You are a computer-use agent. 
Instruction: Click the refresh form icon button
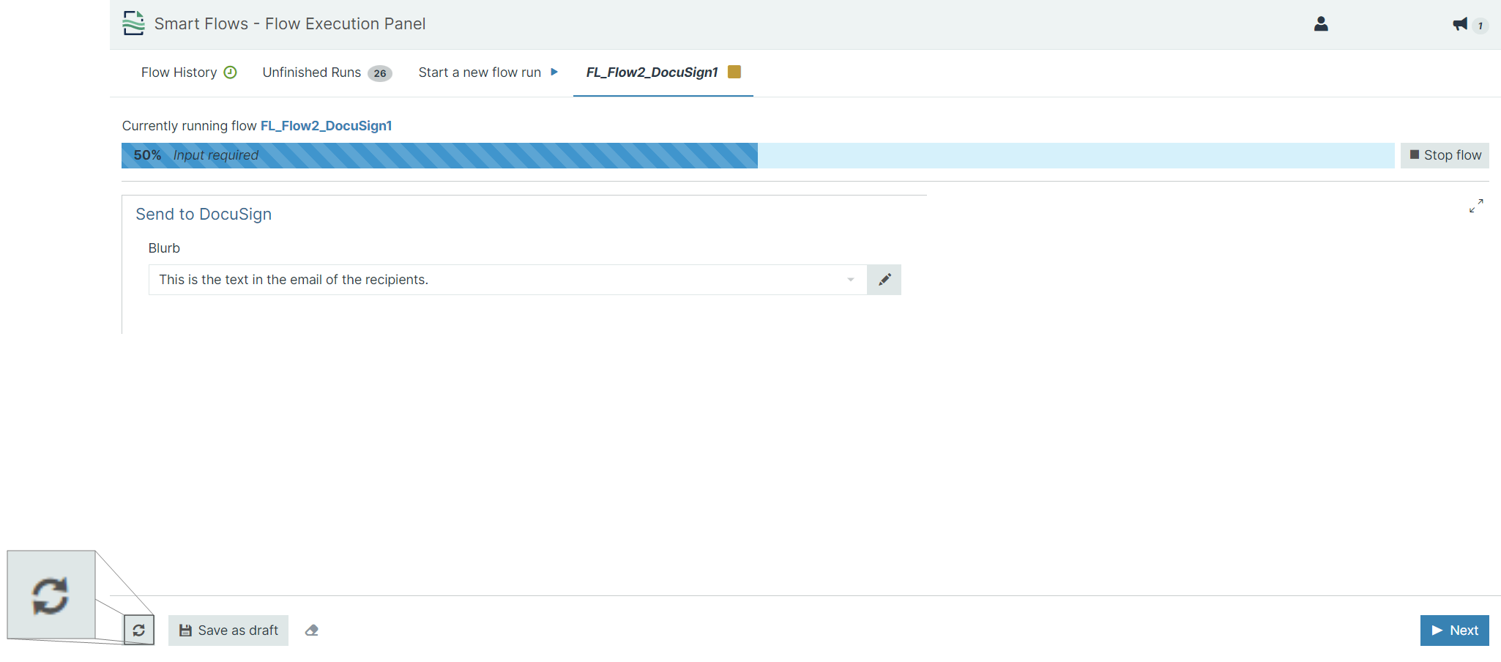[139, 631]
